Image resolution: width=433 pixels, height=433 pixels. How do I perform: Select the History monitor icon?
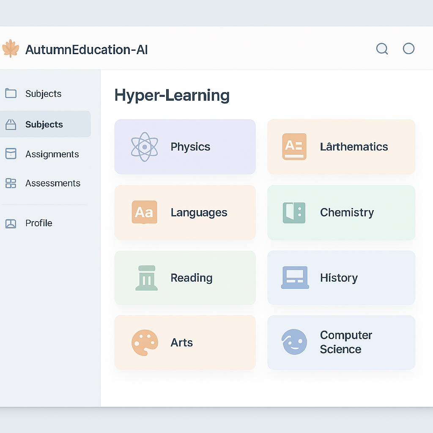point(295,277)
